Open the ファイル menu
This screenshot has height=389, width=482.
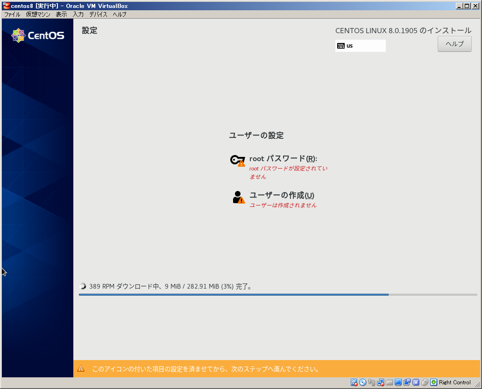[x=12, y=14]
